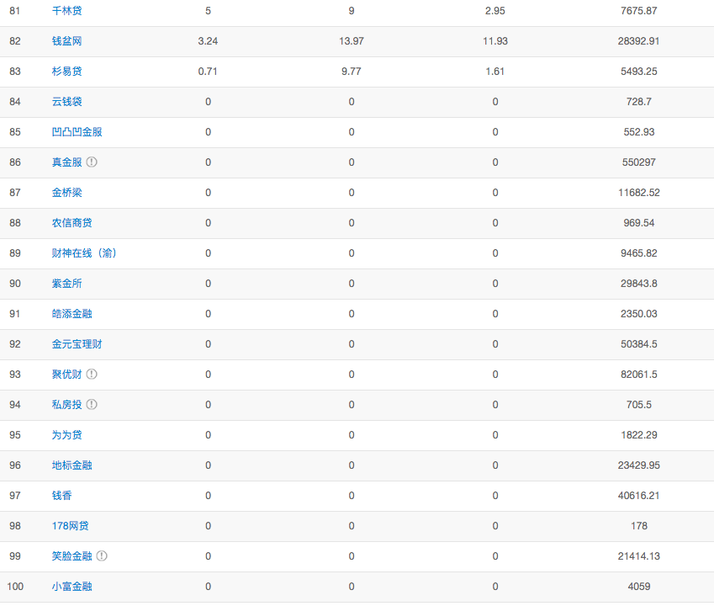Click the warning icon beside 私房投
This screenshot has height=606, width=714.
(92, 404)
